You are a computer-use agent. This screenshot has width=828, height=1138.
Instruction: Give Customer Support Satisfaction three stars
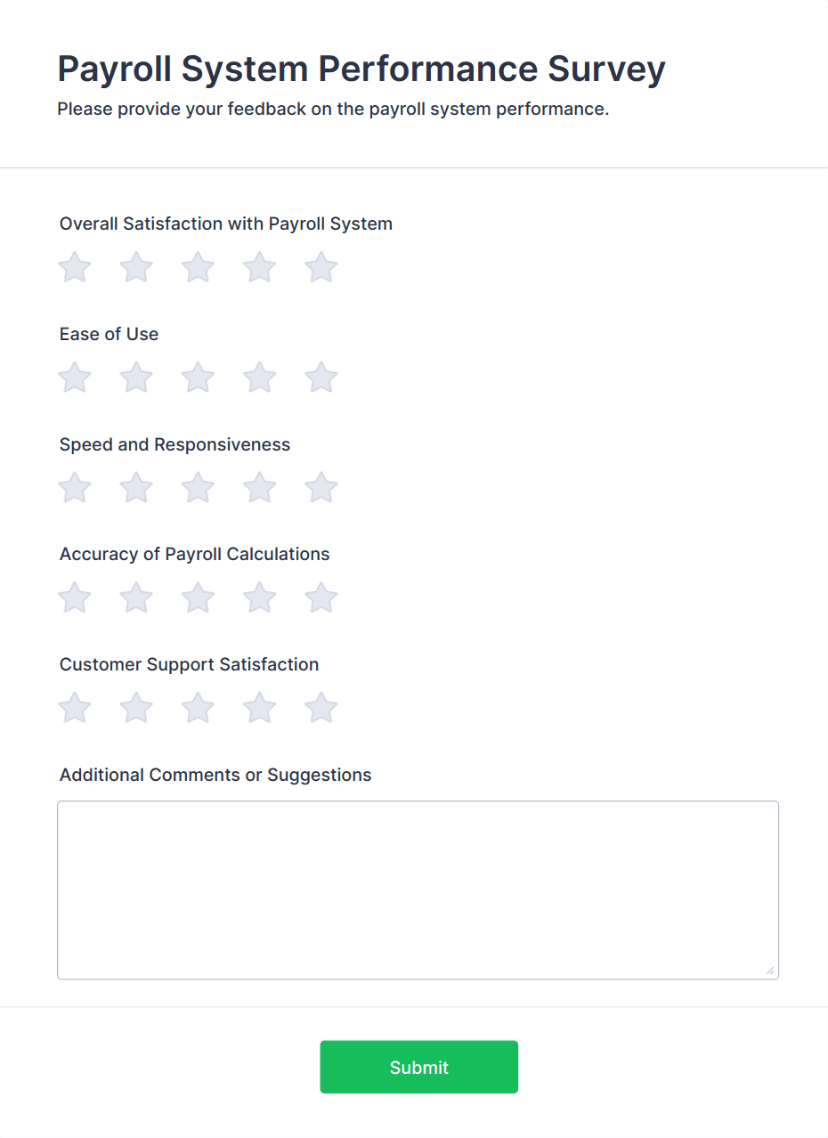(x=197, y=707)
